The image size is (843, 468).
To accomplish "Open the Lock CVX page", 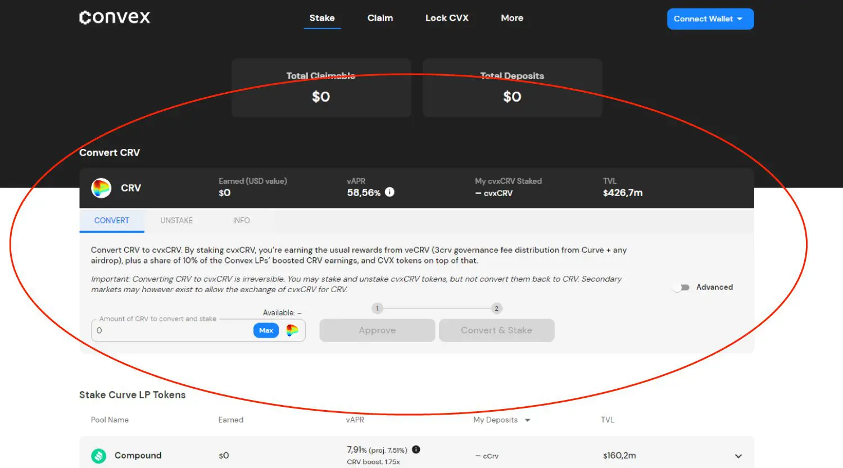I will click(447, 18).
